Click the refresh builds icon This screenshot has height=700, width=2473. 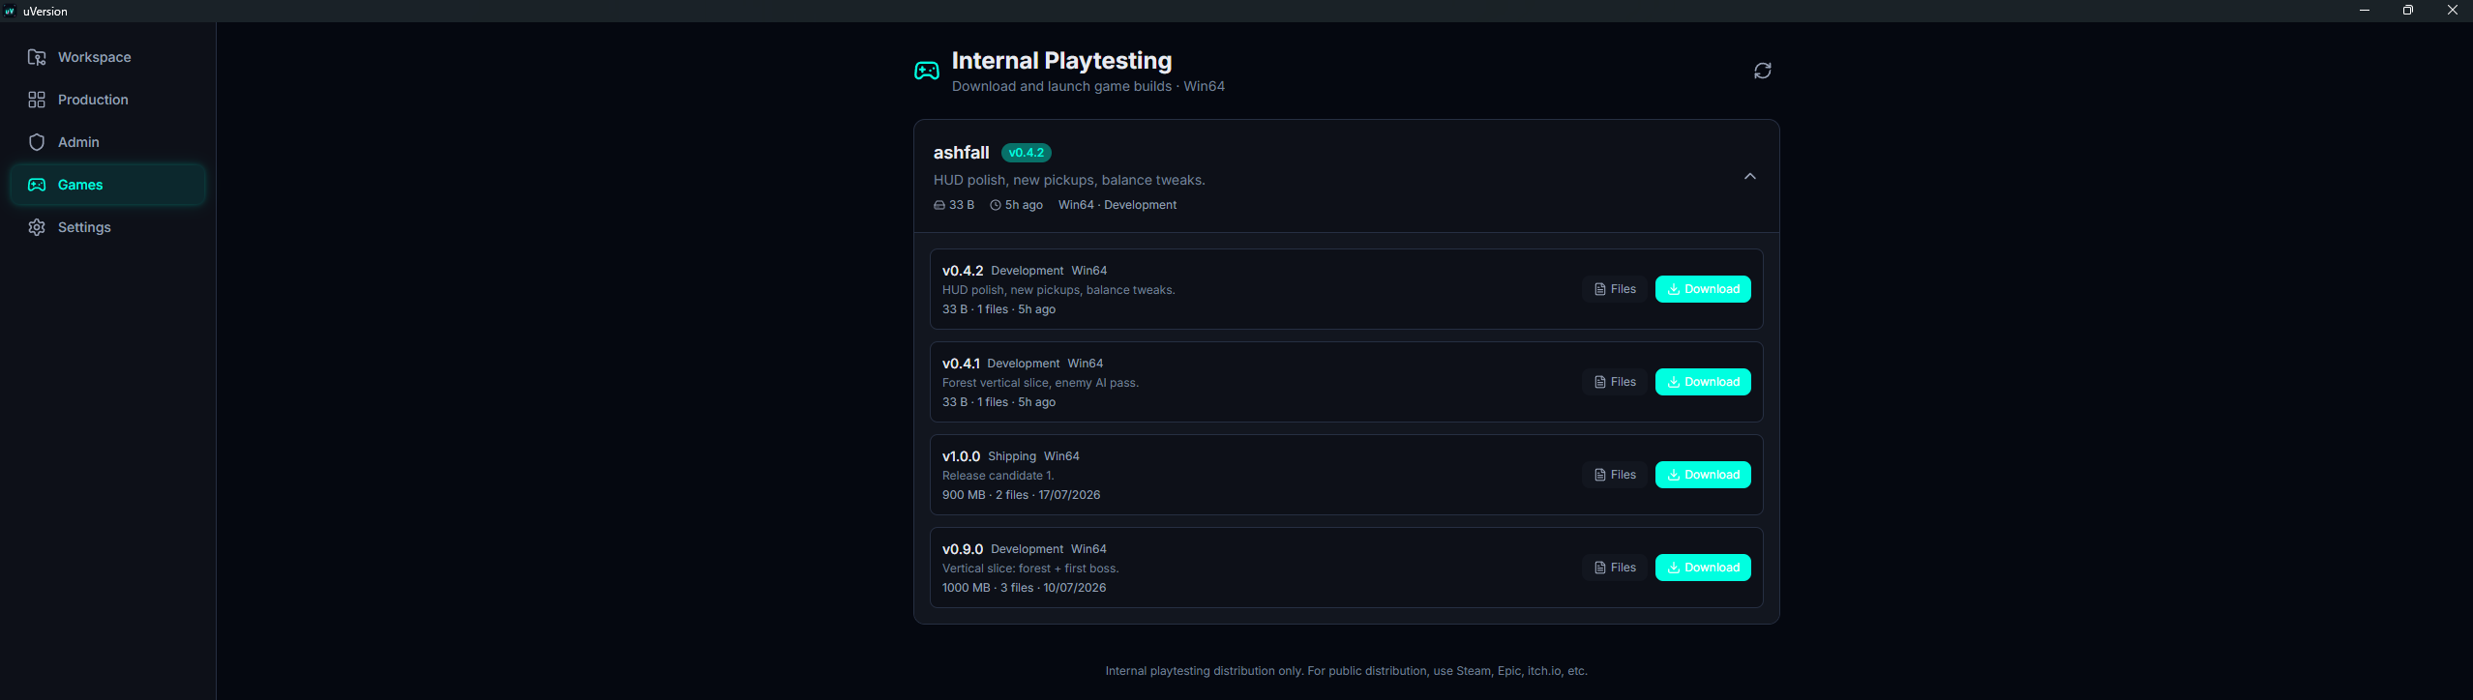click(x=1762, y=71)
